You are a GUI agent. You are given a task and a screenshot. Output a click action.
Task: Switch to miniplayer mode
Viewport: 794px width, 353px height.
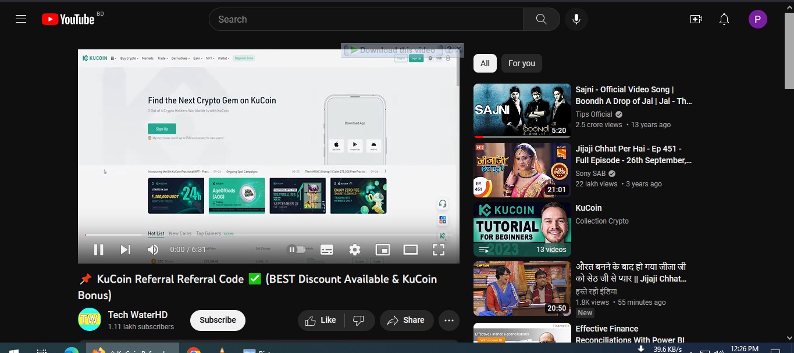[x=383, y=250]
